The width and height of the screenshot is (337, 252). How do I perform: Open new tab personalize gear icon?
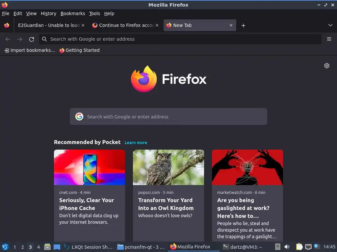[x=327, y=66]
